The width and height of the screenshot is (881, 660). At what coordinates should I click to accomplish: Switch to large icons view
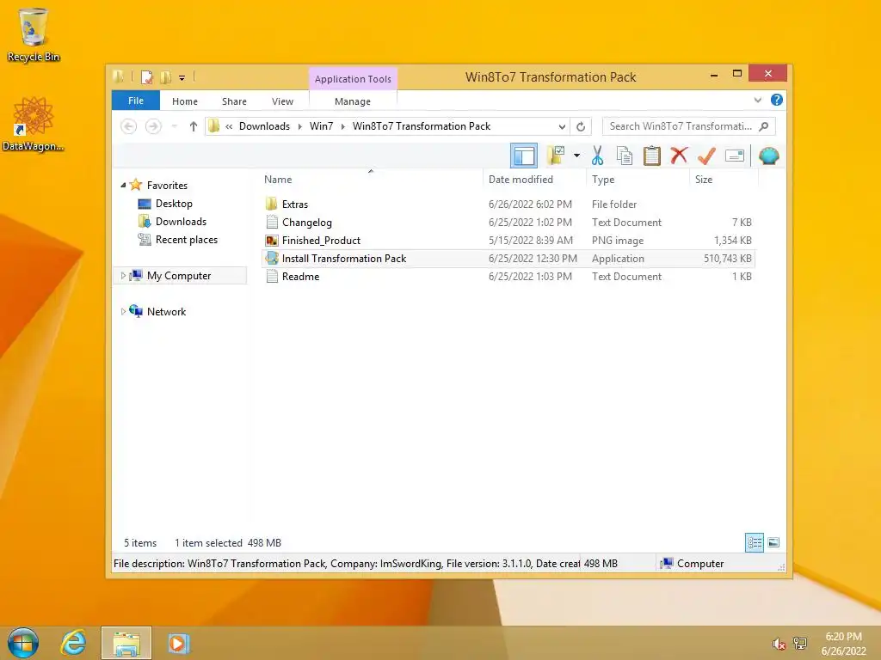point(773,542)
